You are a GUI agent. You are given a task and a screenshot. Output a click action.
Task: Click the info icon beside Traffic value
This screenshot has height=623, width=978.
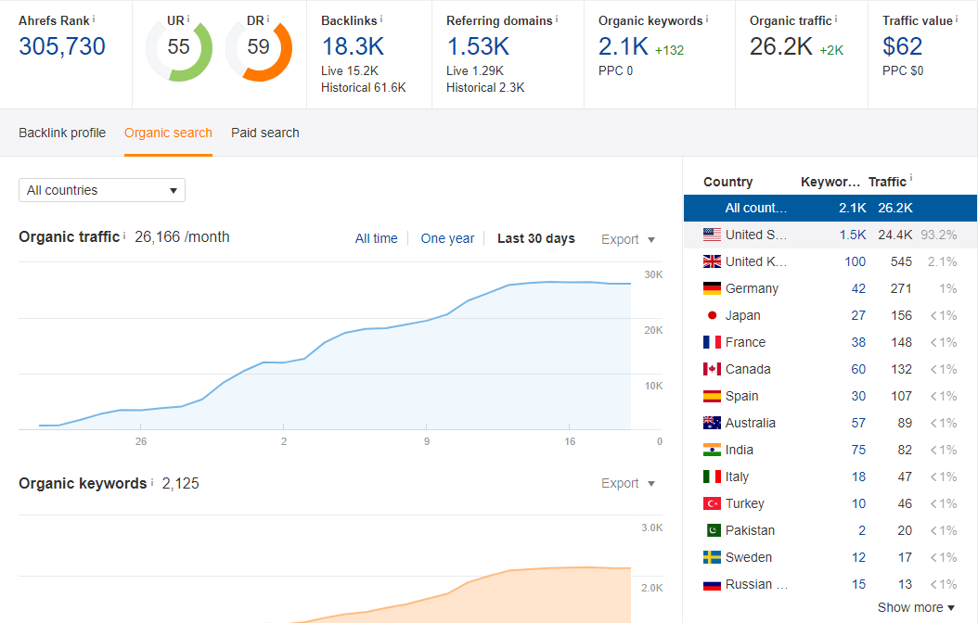click(x=958, y=19)
